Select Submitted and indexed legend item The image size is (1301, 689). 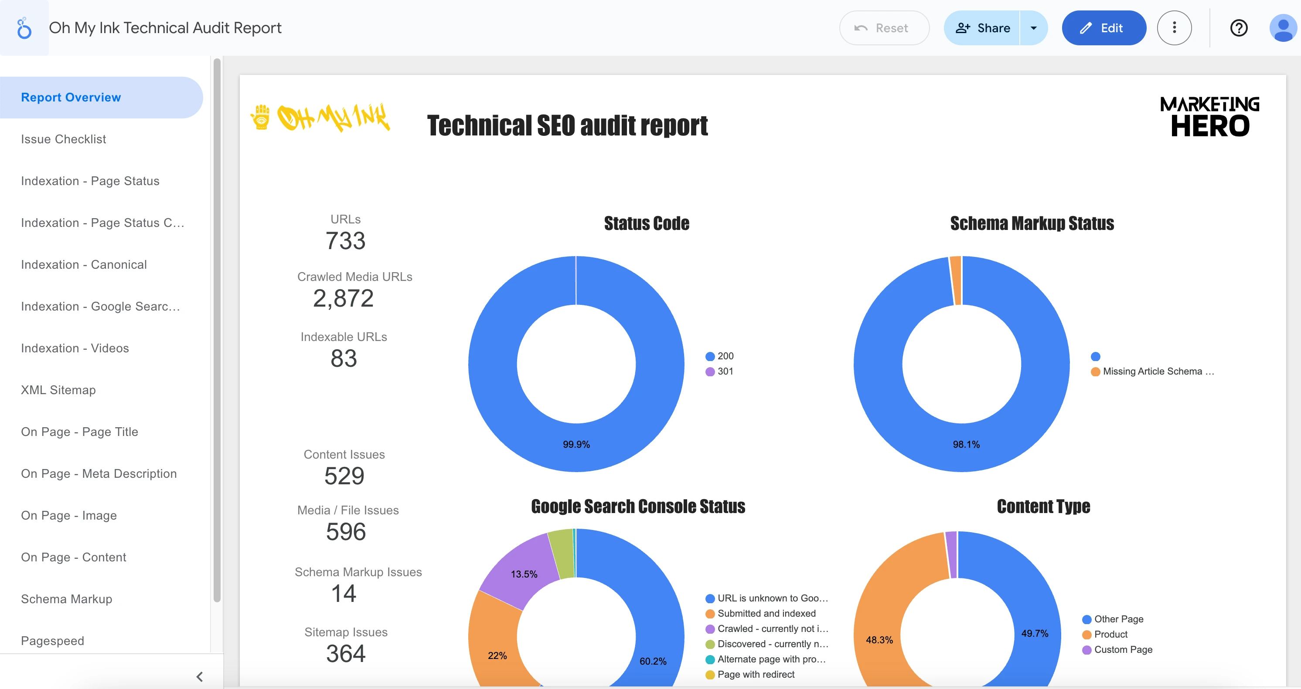(x=766, y=613)
